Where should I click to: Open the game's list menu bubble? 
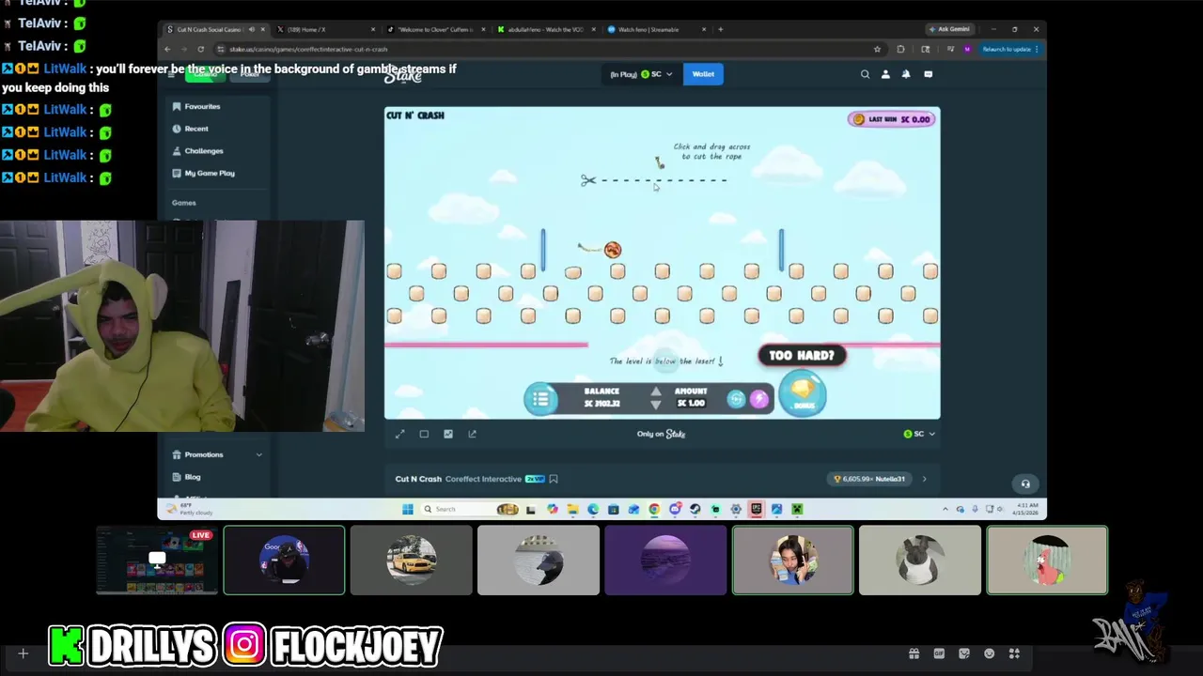(x=540, y=399)
